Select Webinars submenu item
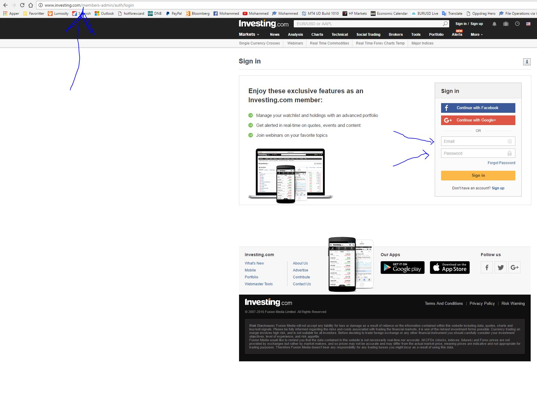537x395 pixels. click(295, 43)
